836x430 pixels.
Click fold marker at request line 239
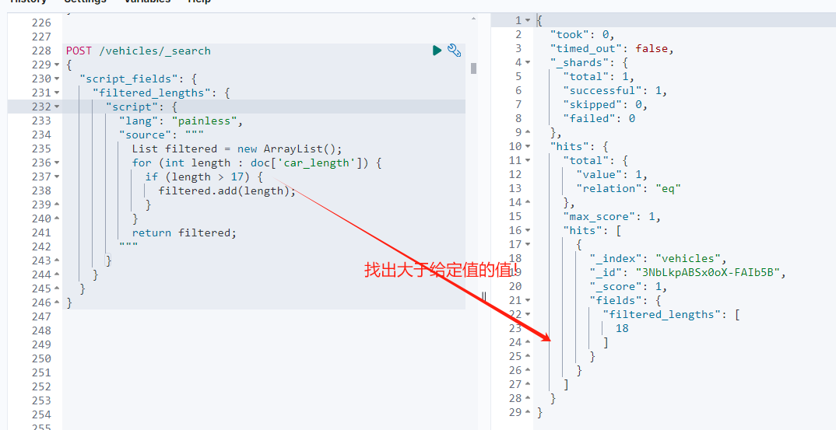pos(57,205)
